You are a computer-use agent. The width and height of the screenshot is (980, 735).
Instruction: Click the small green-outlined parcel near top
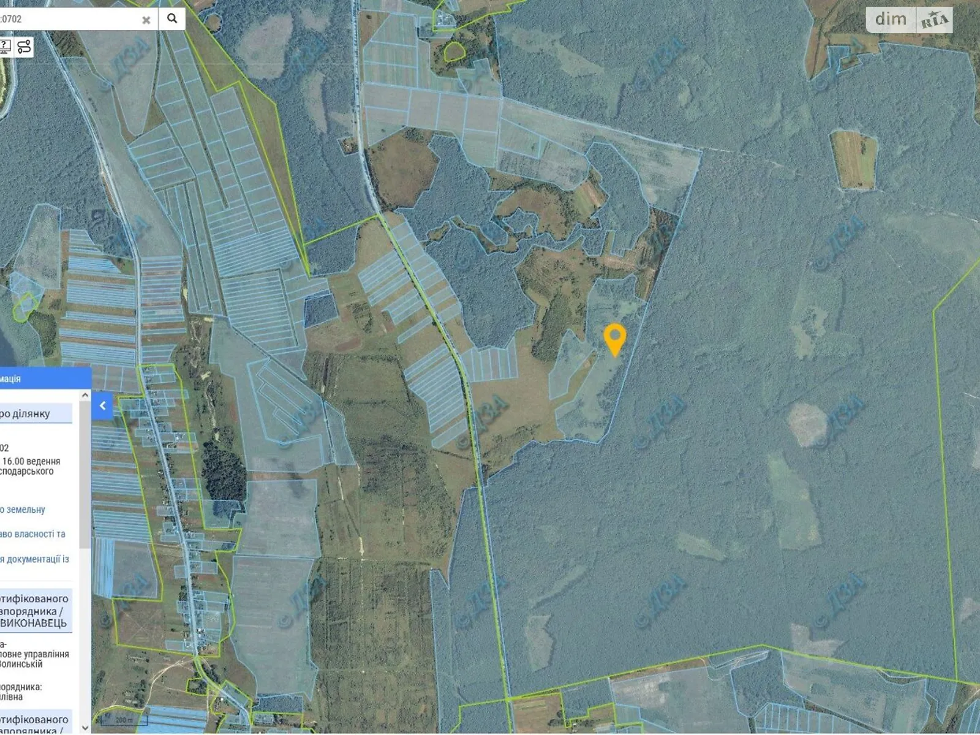coord(454,51)
